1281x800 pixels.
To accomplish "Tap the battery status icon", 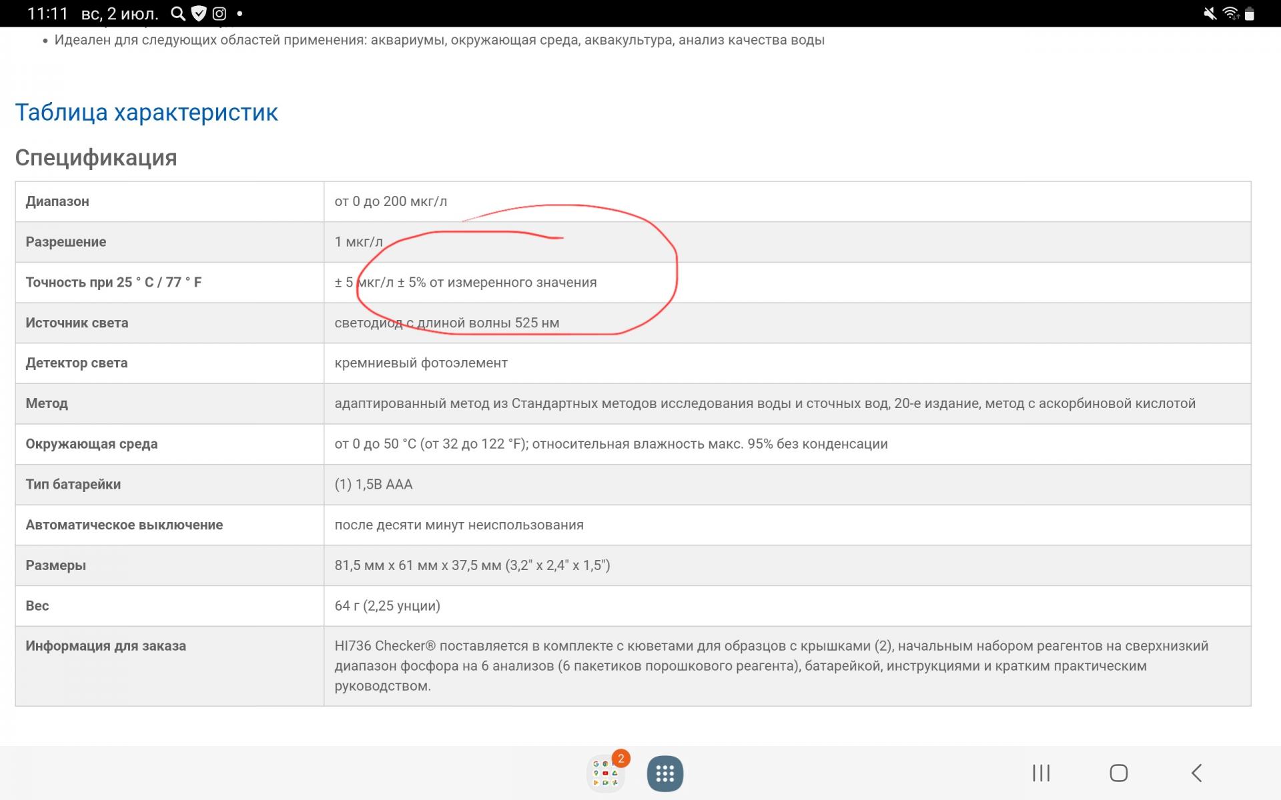I will (x=1250, y=13).
